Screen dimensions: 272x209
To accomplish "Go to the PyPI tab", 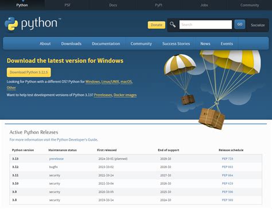I will tap(158, 5).
